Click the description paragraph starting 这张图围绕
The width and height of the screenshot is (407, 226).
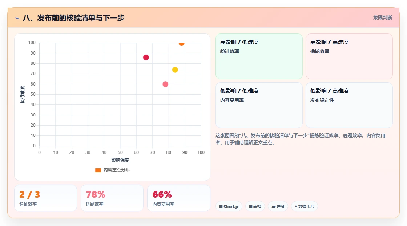click(x=300, y=139)
